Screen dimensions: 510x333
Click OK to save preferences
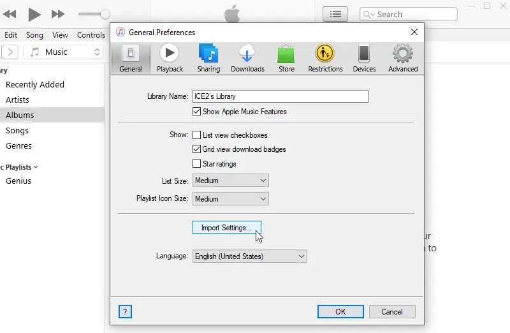340,311
